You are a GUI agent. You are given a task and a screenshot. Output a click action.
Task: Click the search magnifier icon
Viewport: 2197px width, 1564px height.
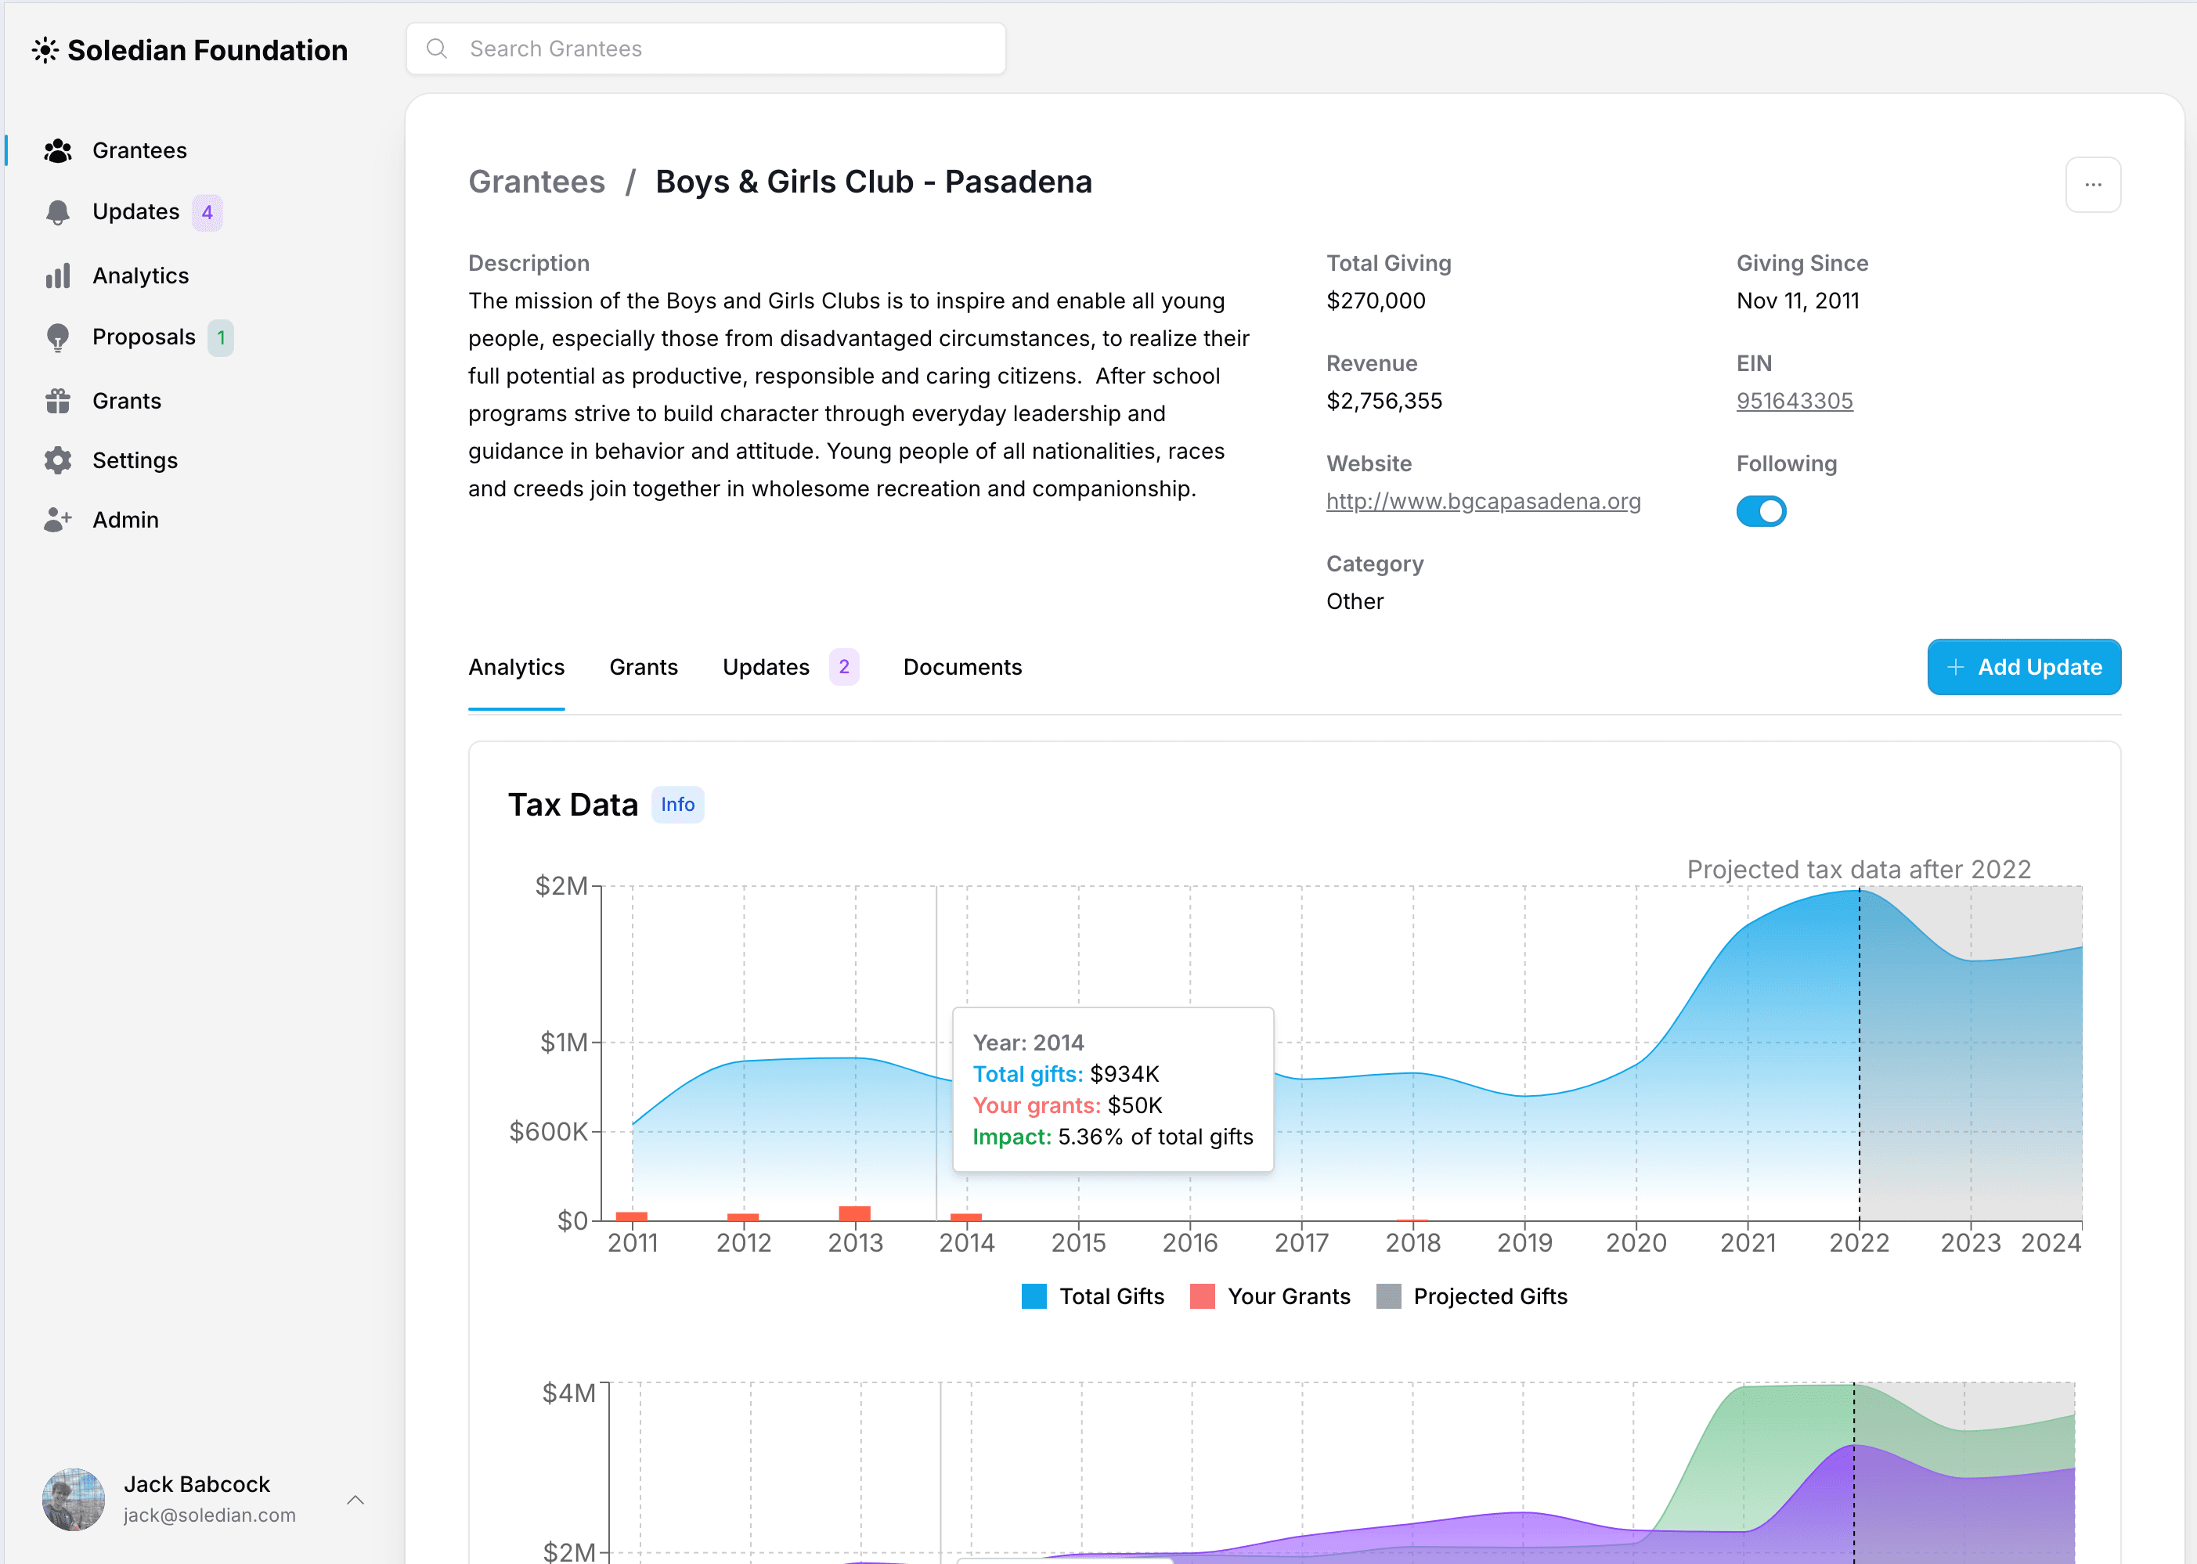click(x=437, y=49)
